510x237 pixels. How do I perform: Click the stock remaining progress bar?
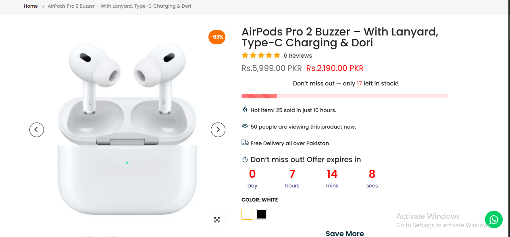(345, 96)
